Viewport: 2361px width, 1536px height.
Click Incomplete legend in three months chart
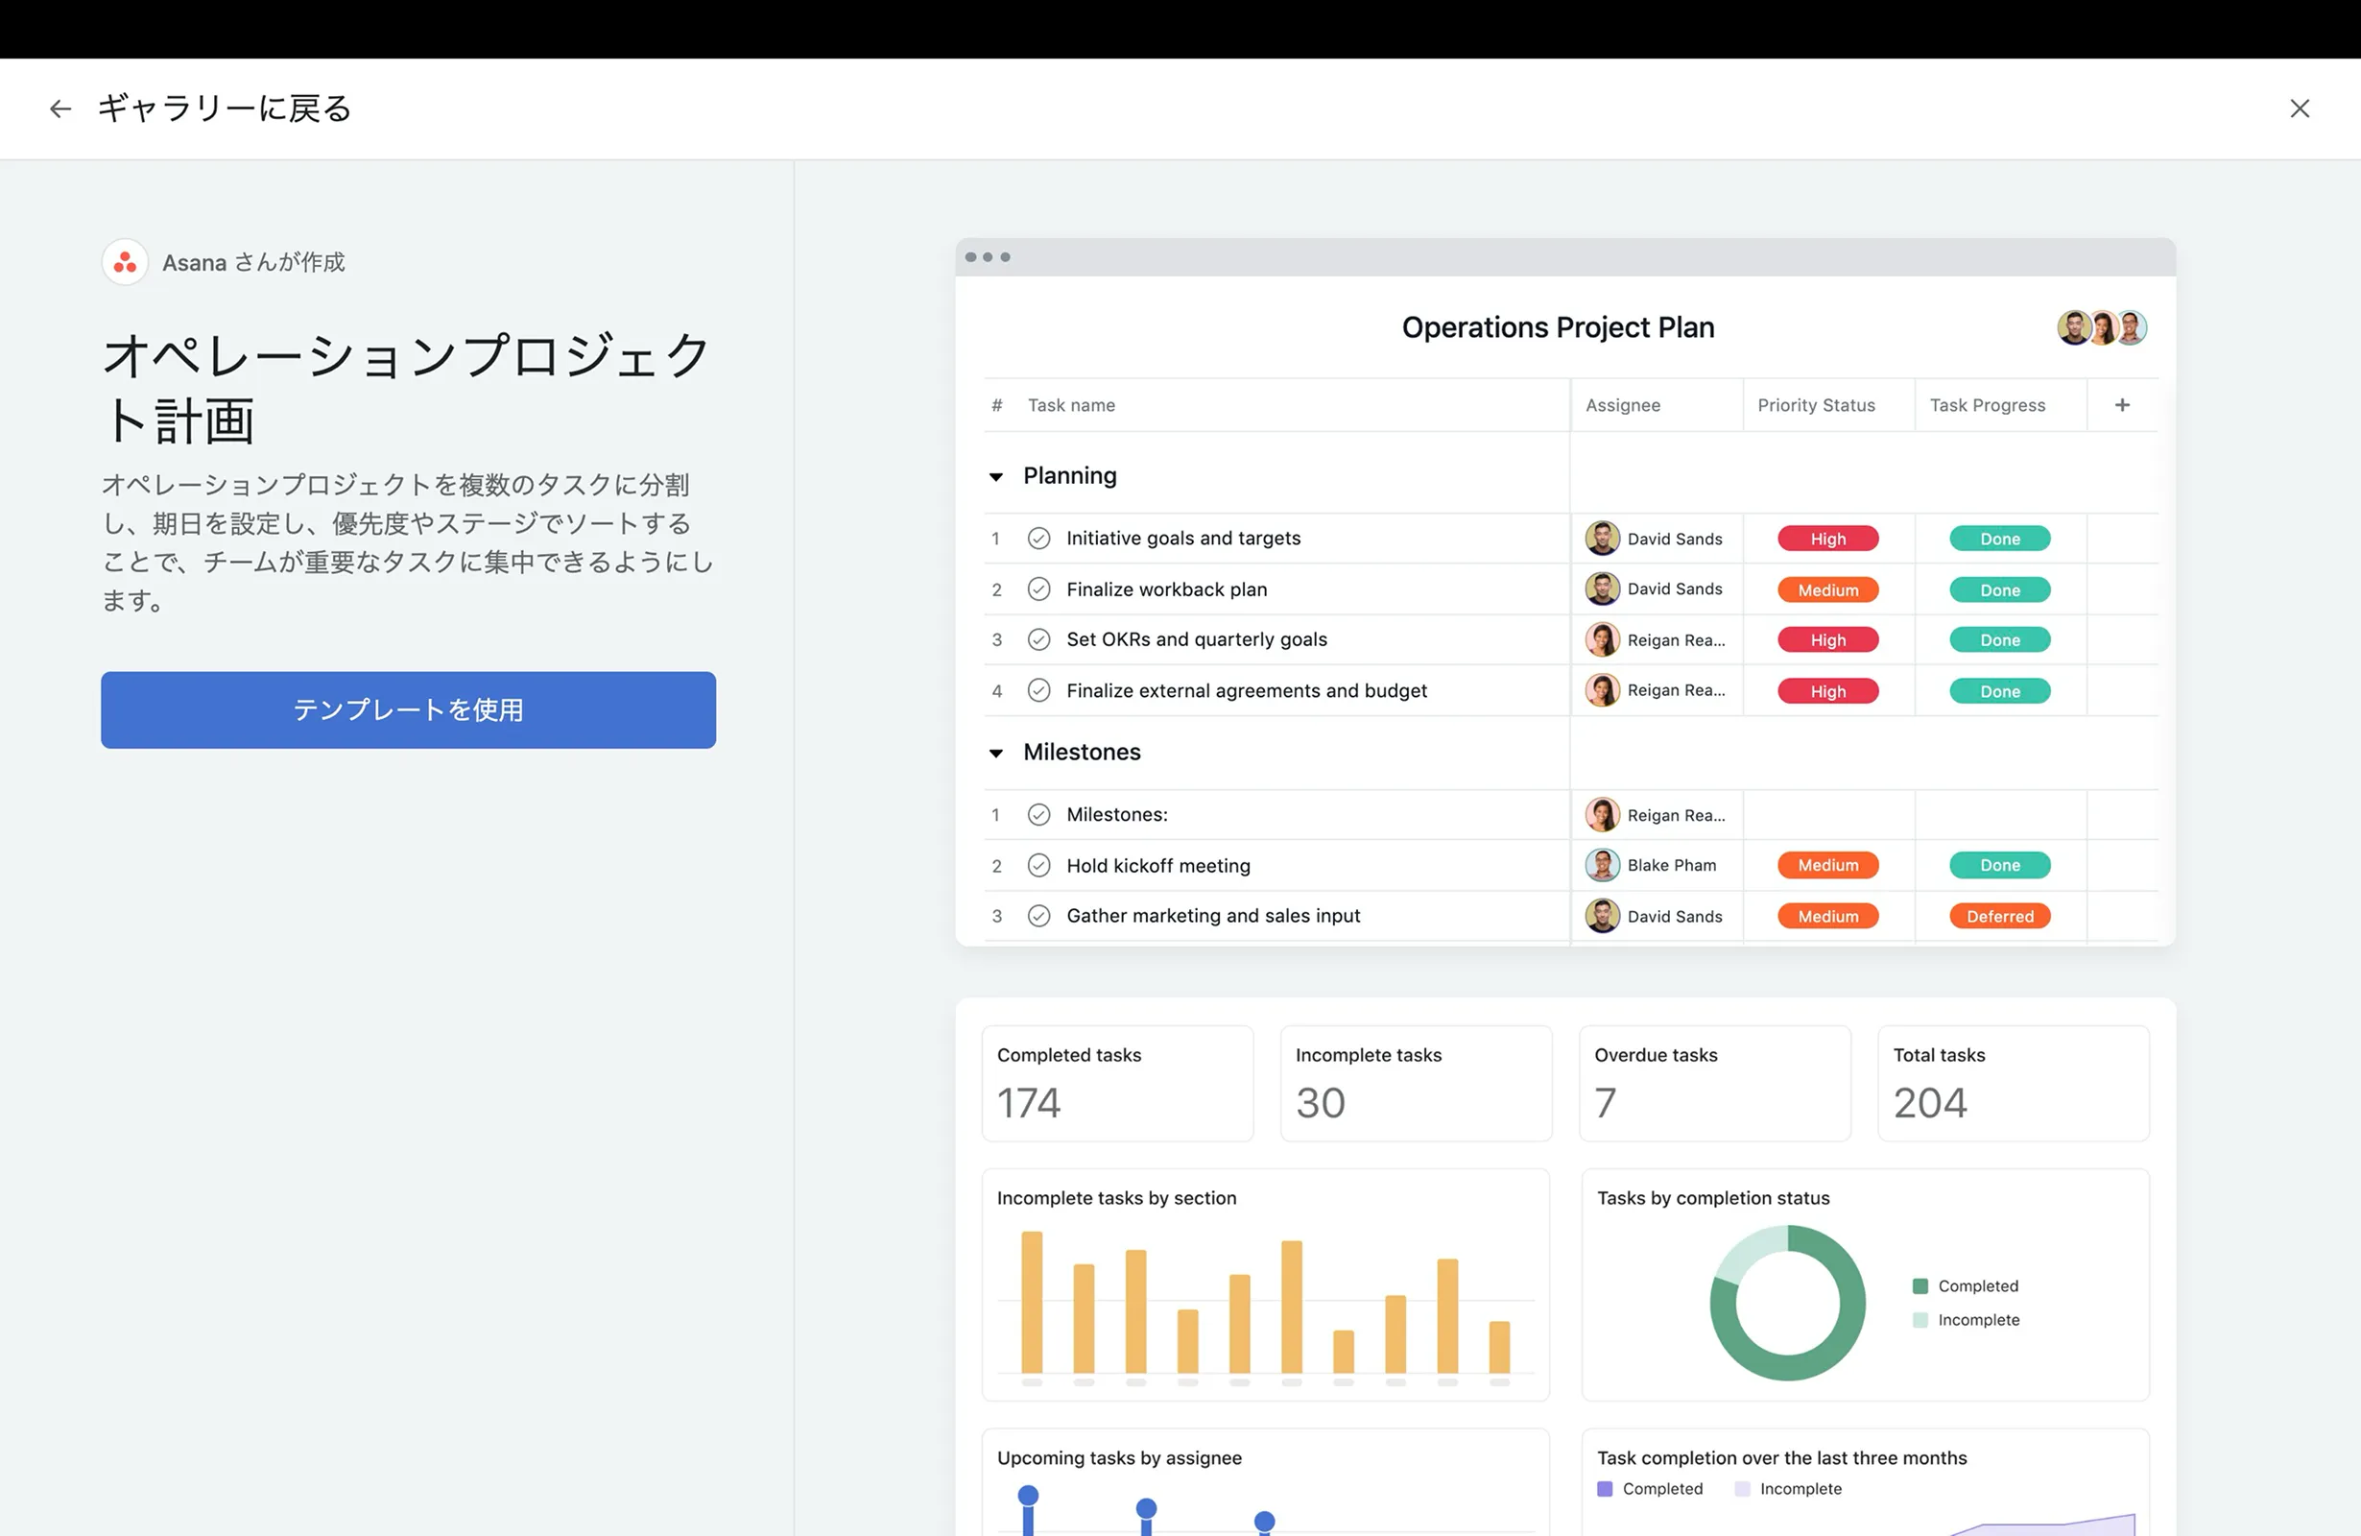coord(1788,1488)
